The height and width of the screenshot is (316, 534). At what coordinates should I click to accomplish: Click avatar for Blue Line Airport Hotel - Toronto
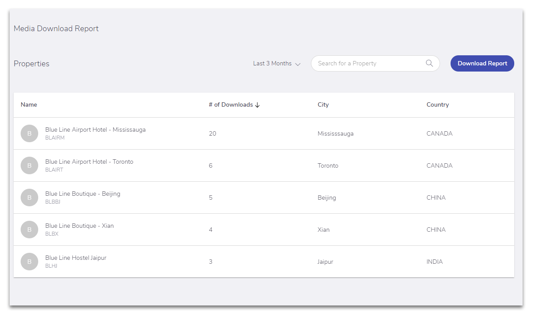click(x=29, y=165)
